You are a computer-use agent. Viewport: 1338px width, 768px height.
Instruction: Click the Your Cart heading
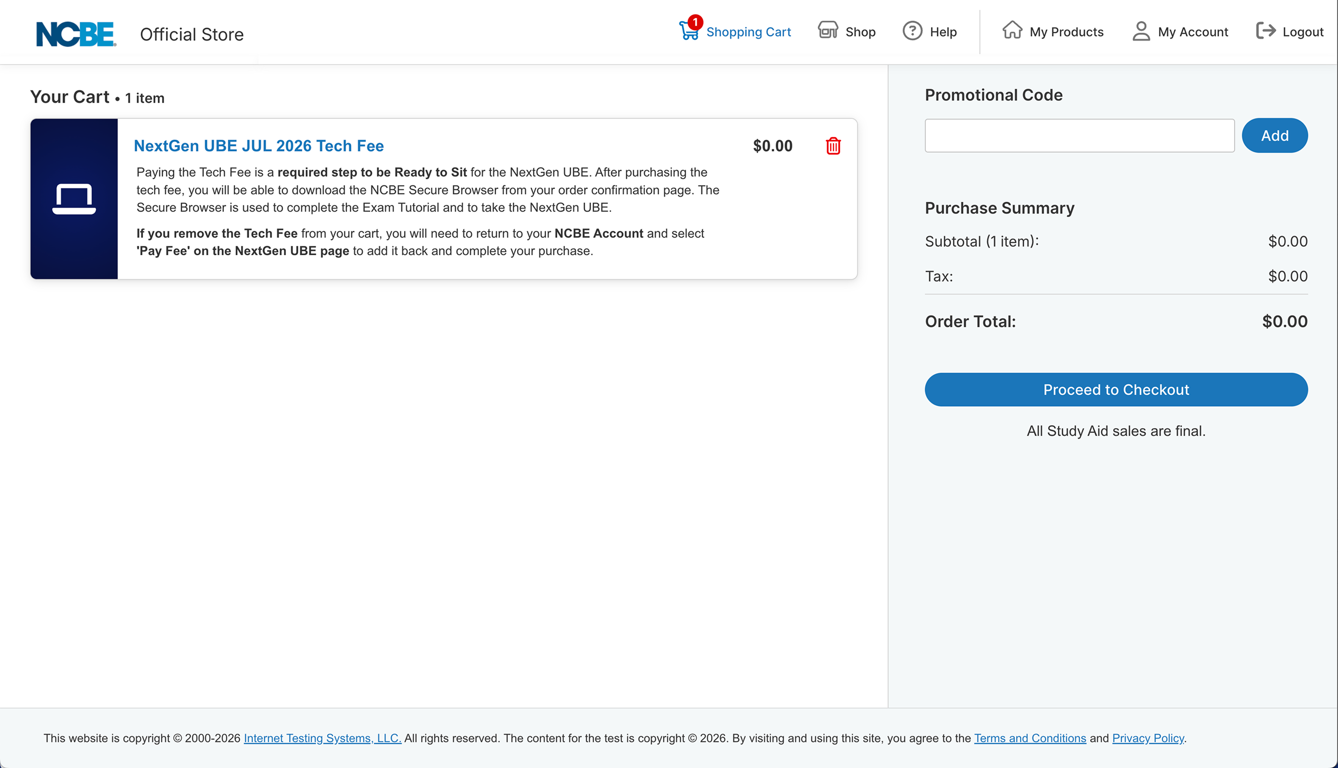[x=70, y=97]
